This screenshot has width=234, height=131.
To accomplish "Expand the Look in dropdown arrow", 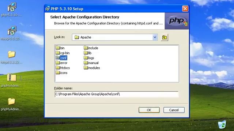I will pos(155,37).
